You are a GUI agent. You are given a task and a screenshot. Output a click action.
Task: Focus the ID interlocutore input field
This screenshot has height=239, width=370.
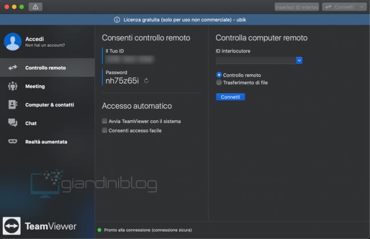tap(256, 60)
